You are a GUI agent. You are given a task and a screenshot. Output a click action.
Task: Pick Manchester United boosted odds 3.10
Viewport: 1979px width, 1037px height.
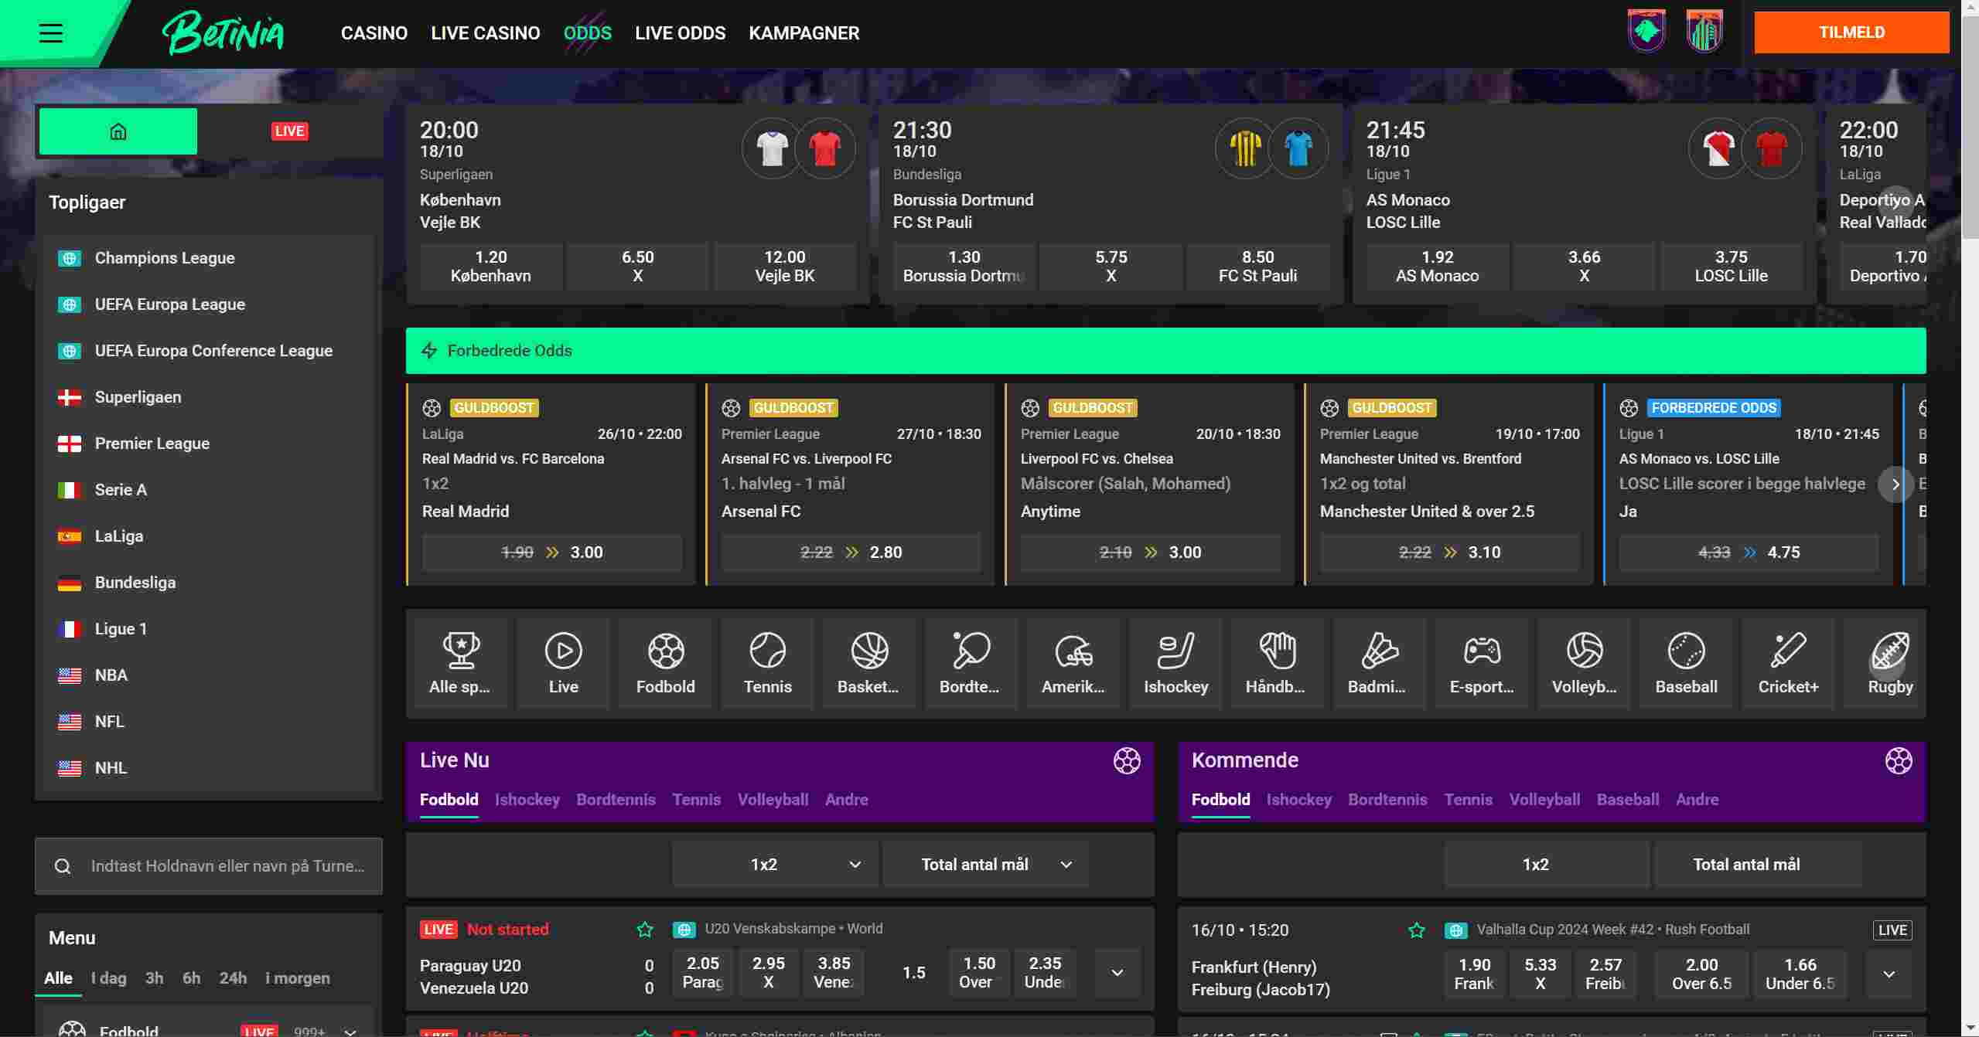1450,552
